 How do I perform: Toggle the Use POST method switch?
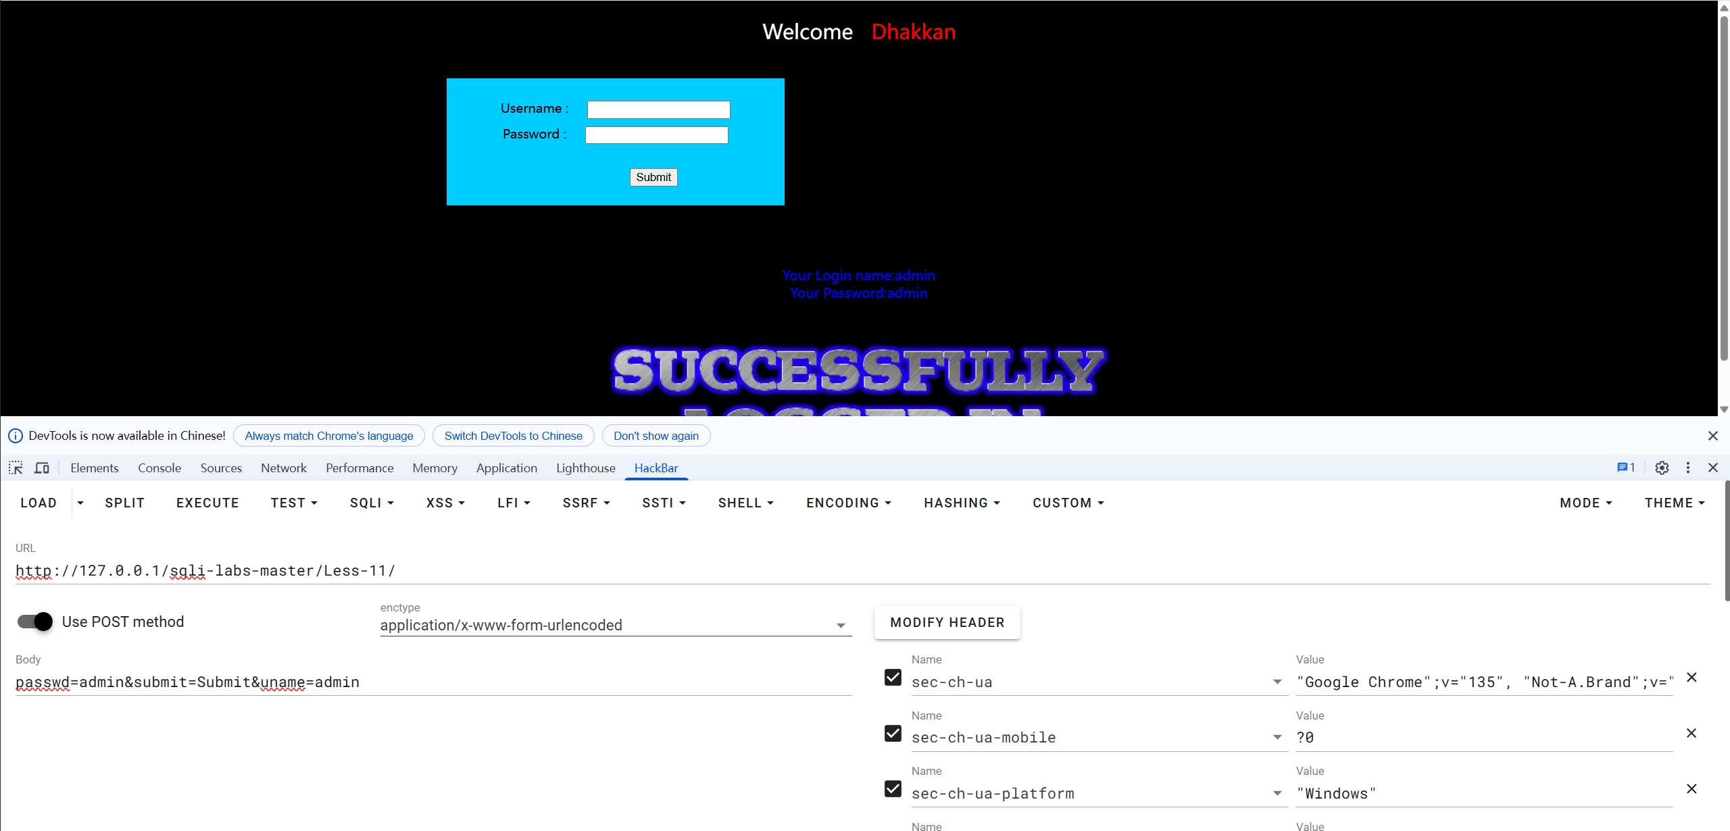pyautogui.click(x=35, y=622)
